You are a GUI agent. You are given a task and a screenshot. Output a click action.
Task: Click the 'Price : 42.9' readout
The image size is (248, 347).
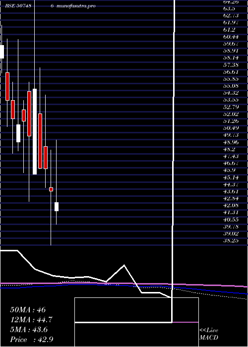[x=32, y=340]
